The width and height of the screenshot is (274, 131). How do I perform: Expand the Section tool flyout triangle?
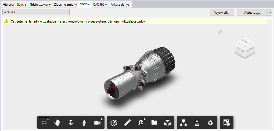point(145,119)
